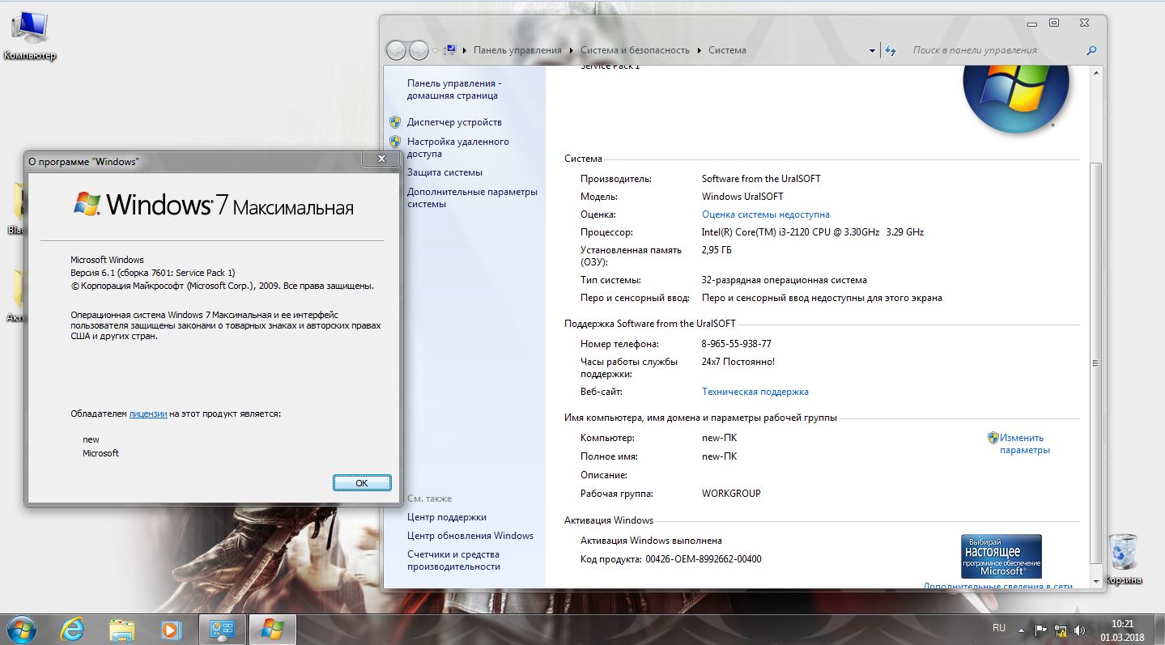1165x645 pixels.
Task: Click OK in the About Windows dialog
Action: click(362, 482)
